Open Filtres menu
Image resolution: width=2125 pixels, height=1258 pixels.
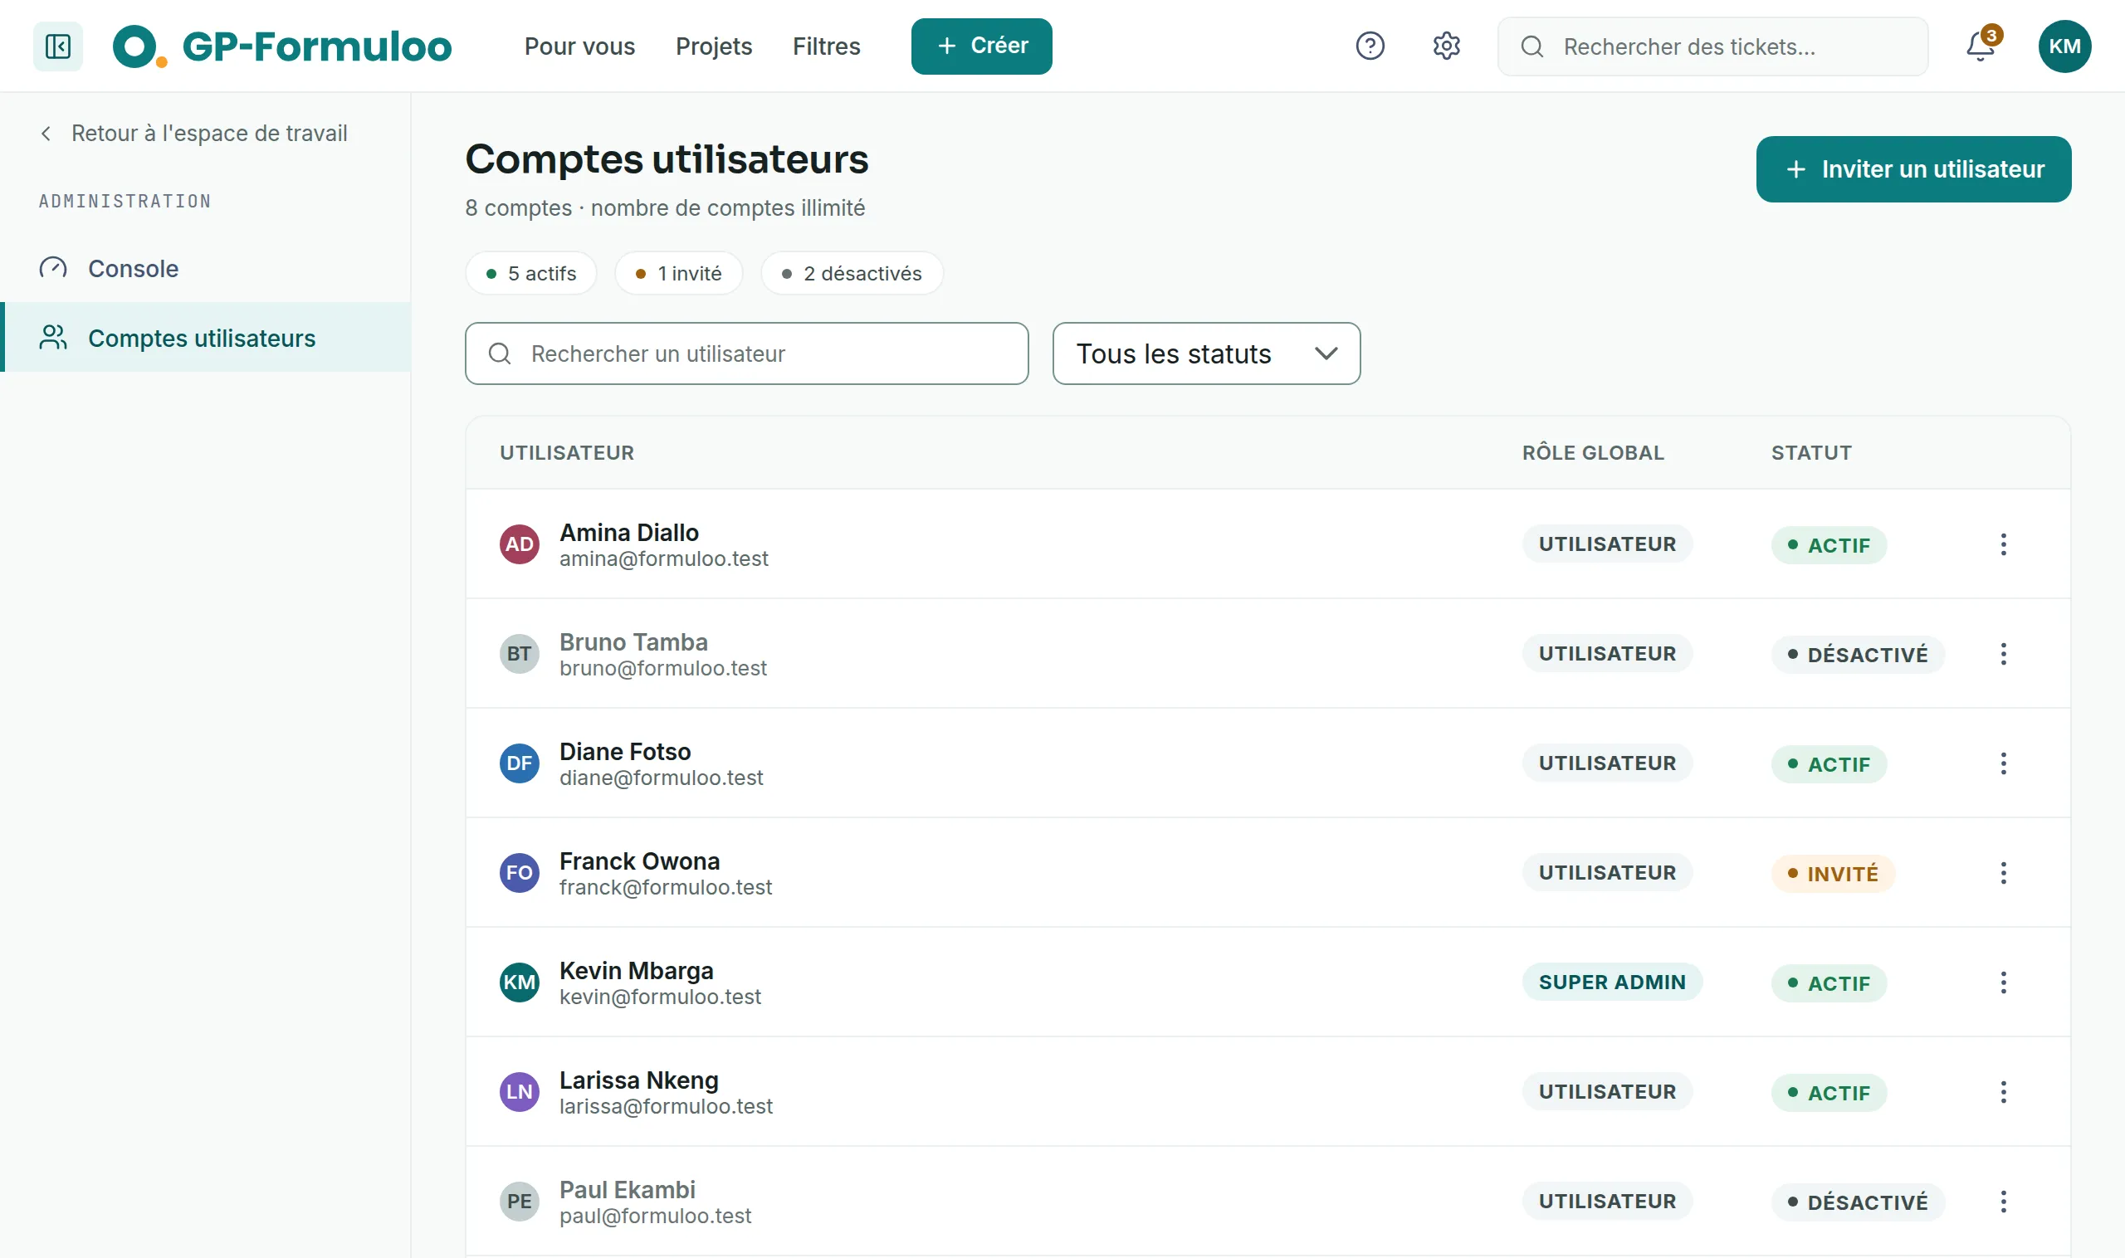826,46
